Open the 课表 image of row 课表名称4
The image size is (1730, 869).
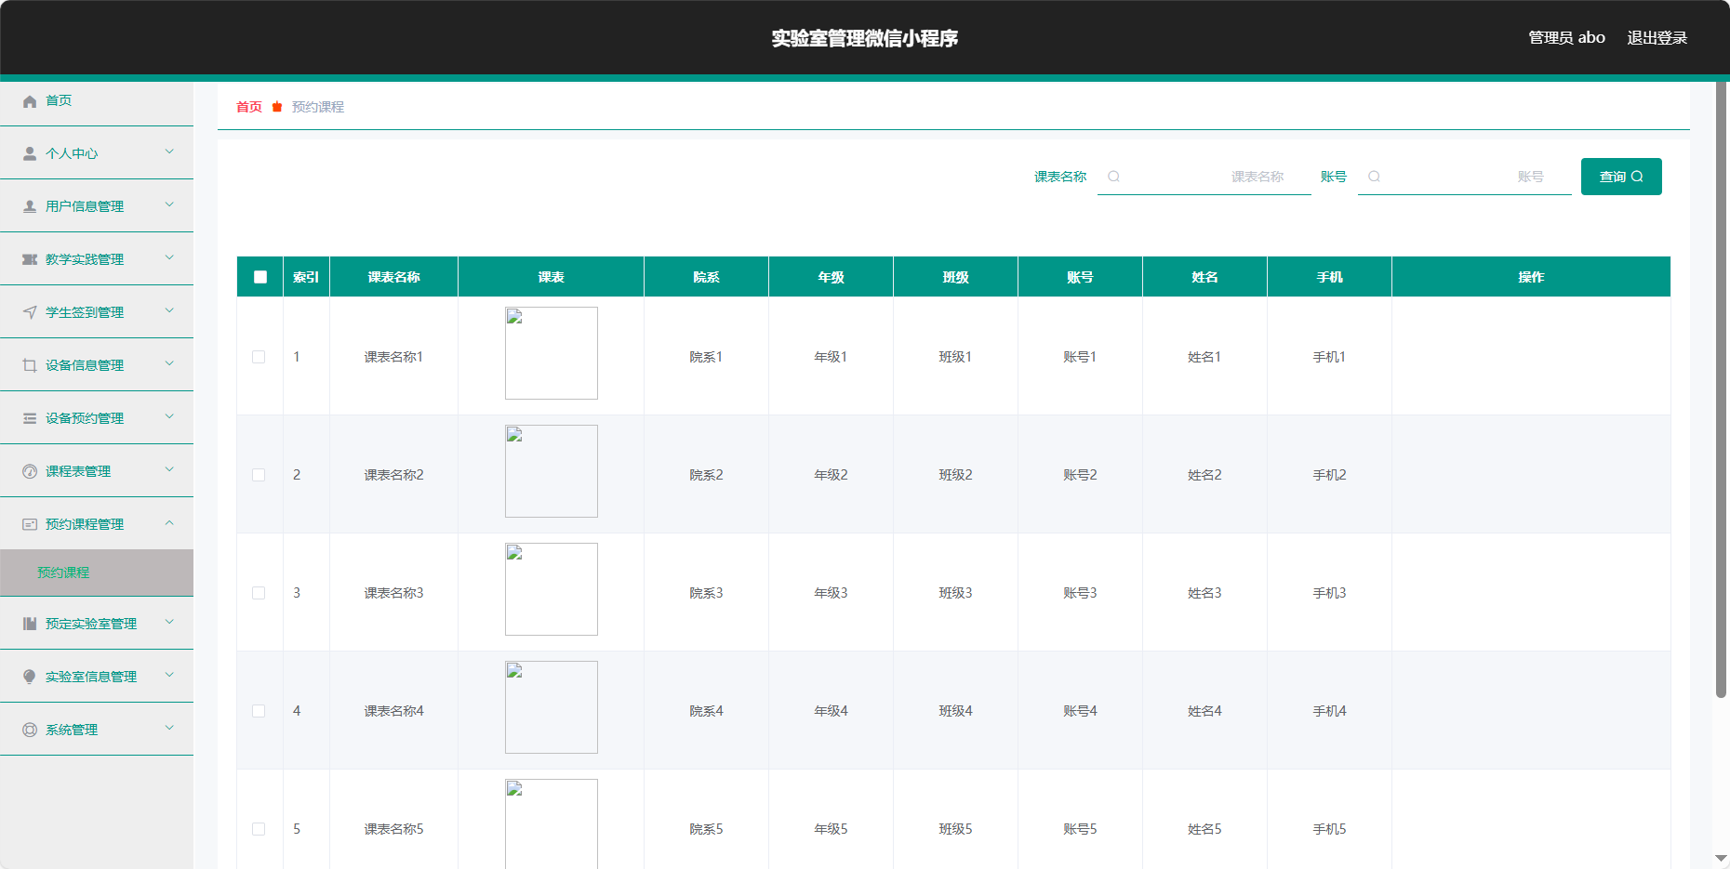[552, 707]
